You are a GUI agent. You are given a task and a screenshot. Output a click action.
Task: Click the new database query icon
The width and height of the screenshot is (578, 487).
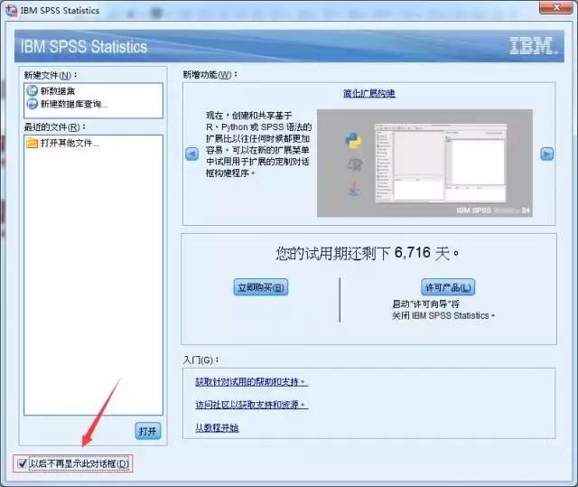(x=33, y=104)
